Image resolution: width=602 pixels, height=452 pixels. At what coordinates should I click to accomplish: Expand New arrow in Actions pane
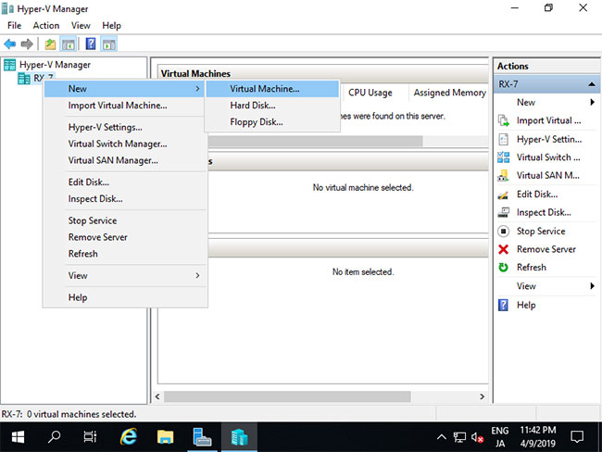[593, 102]
